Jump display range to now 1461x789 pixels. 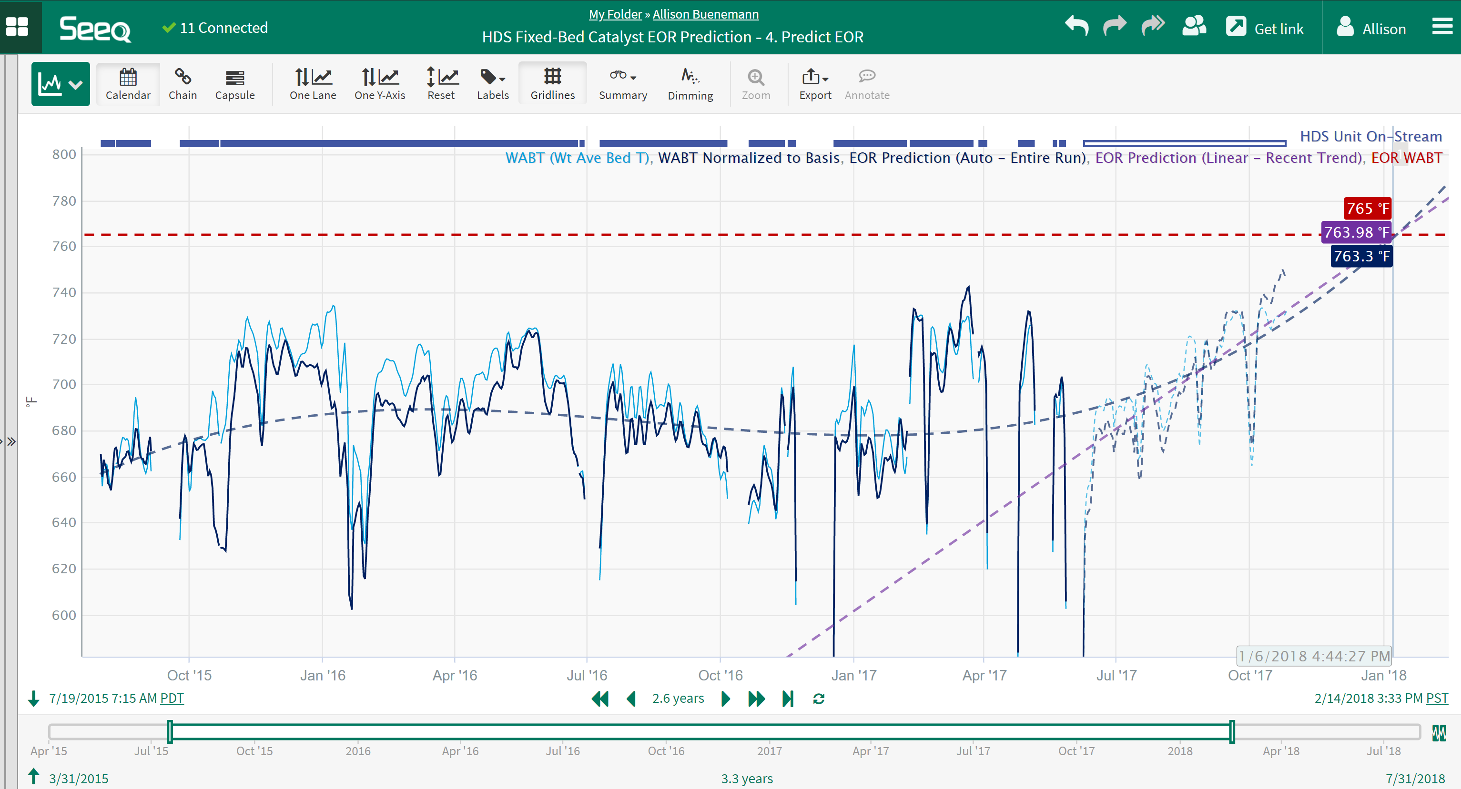click(x=788, y=699)
